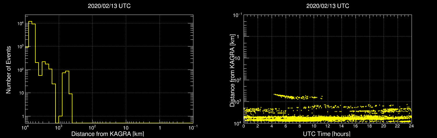Select the 2 hour tick on UTC Time axis

tap(258, 126)
